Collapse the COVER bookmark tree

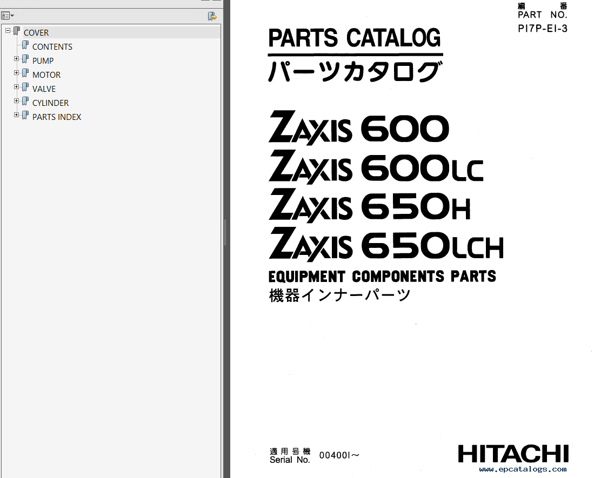[x=8, y=30]
